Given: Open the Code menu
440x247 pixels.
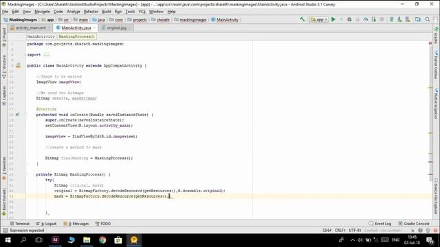Looking at the screenshot, I should point(58,12).
